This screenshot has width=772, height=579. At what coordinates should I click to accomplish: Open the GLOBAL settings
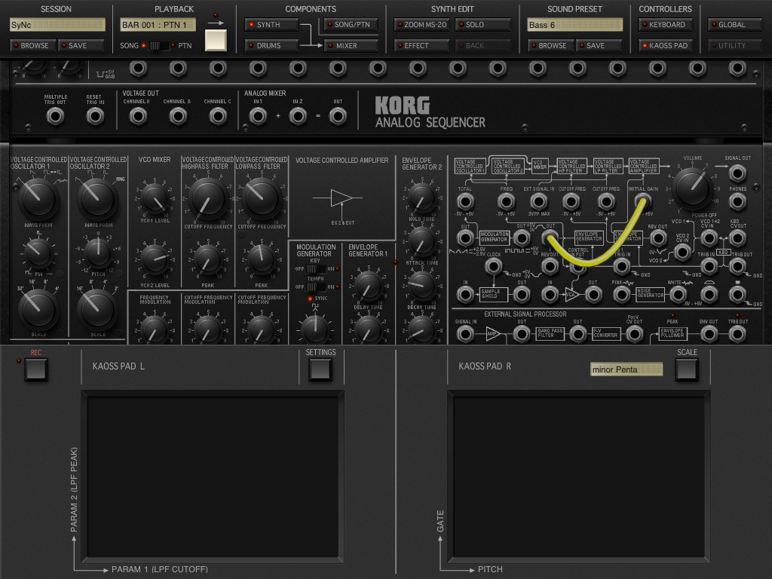click(x=734, y=25)
